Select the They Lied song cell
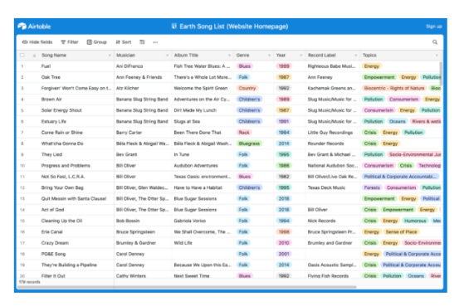 pos(76,154)
